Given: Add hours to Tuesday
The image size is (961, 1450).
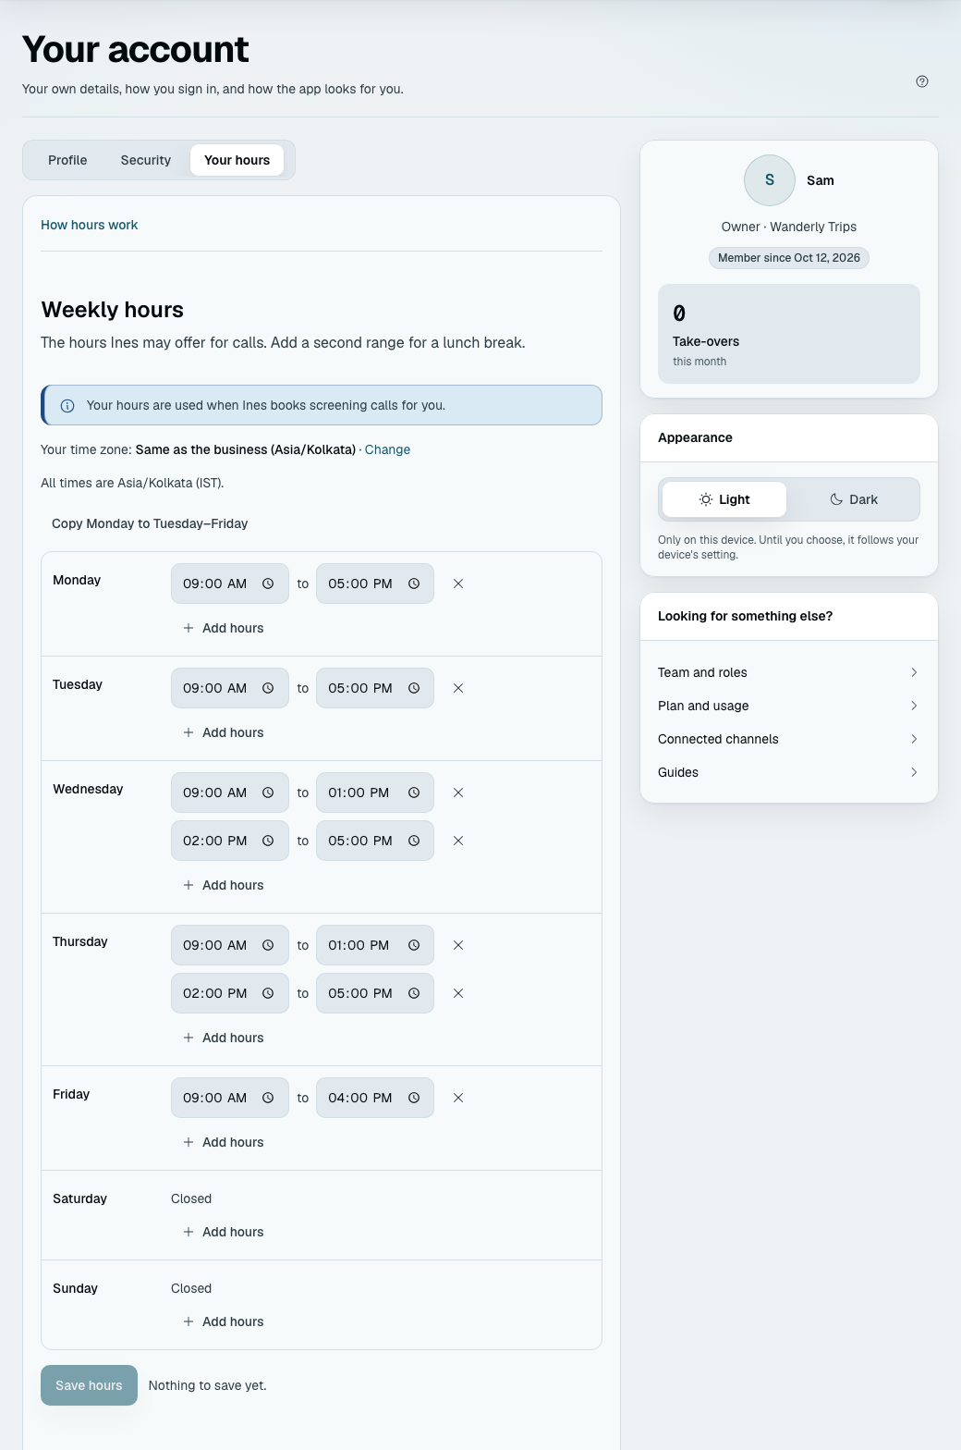Looking at the screenshot, I should tap(224, 732).
